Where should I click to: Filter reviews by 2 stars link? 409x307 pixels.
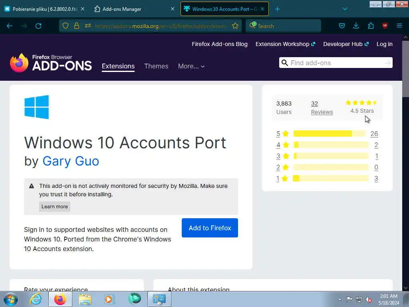click(282, 167)
